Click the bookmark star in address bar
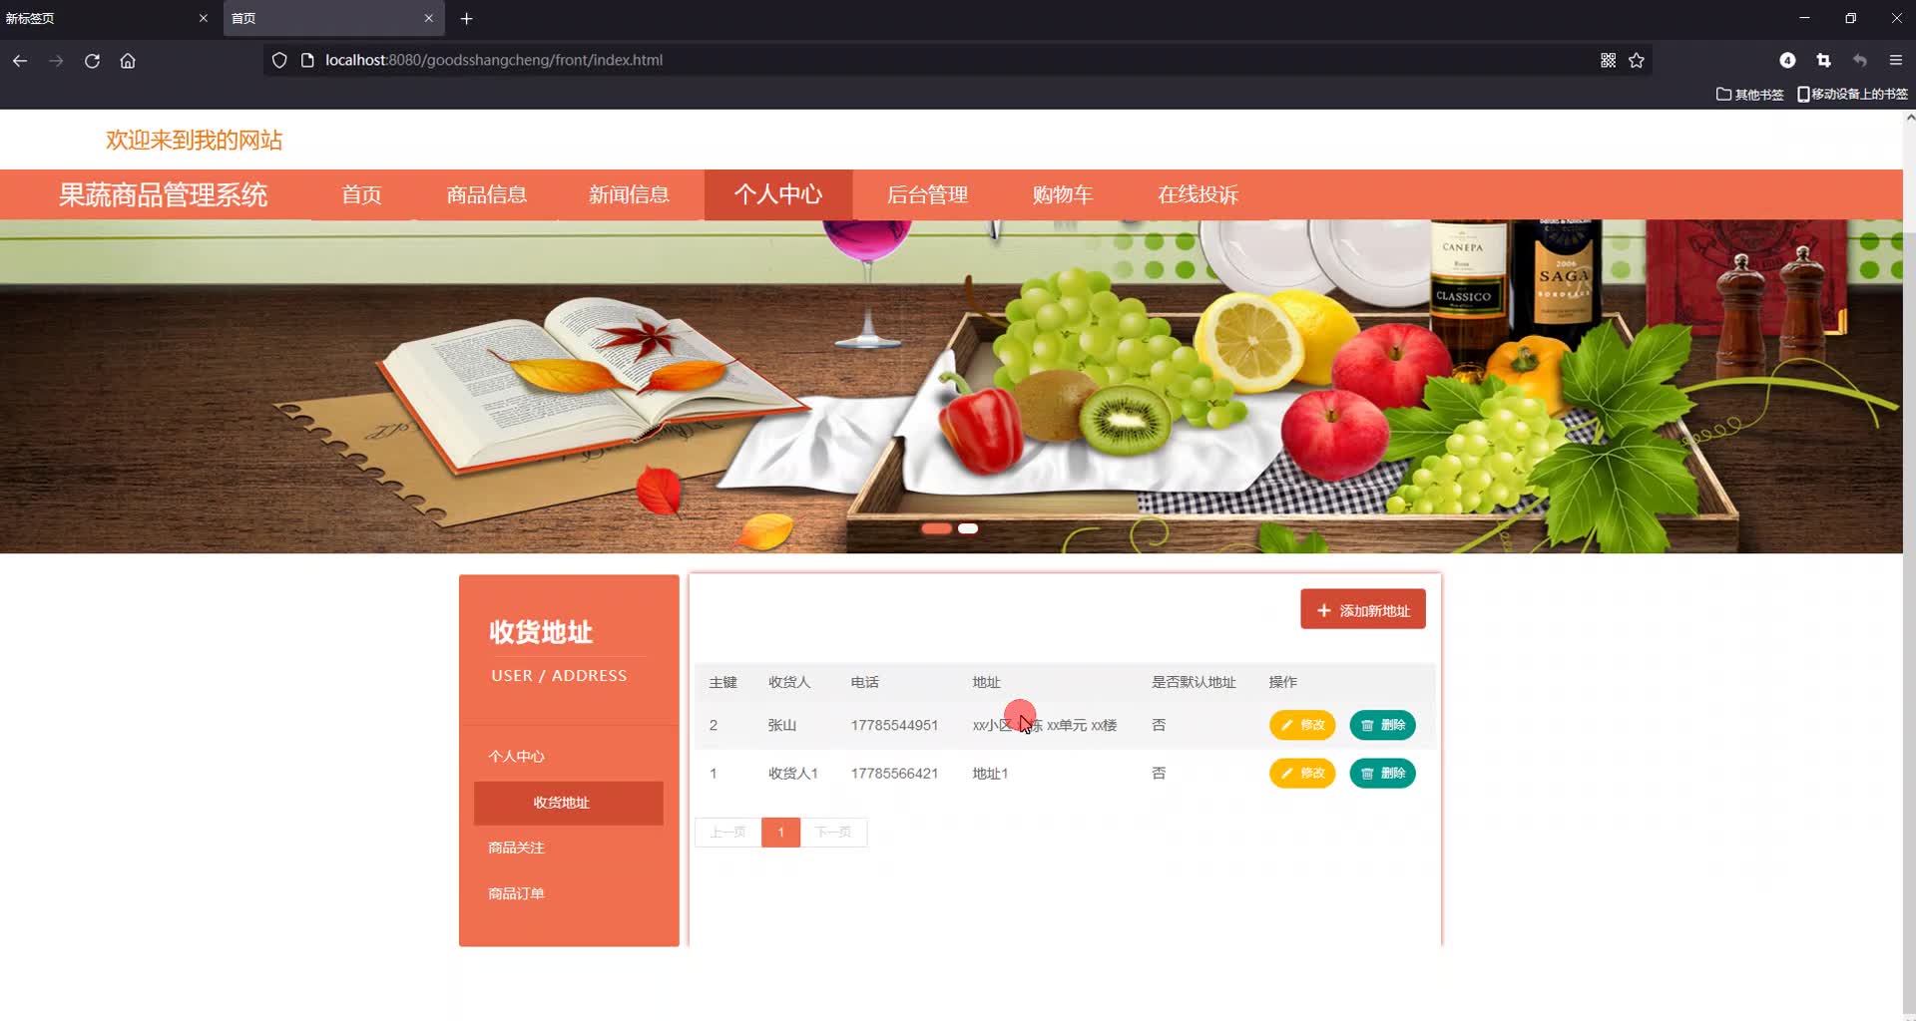Screen dimensions: 1916x1021 coord(1637,60)
